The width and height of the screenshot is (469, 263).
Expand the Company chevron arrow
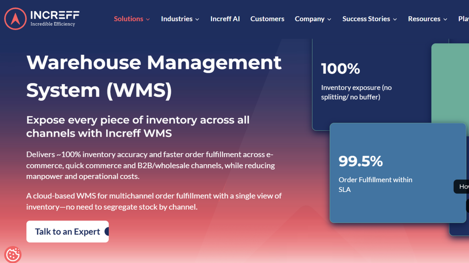click(329, 19)
